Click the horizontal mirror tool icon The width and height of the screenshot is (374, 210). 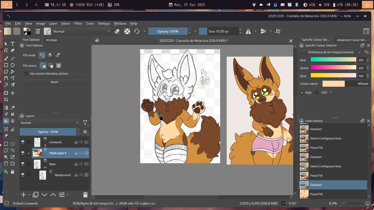pos(248,31)
